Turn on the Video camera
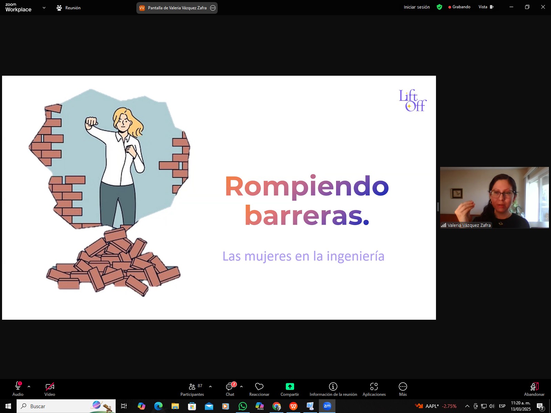 point(50,386)
